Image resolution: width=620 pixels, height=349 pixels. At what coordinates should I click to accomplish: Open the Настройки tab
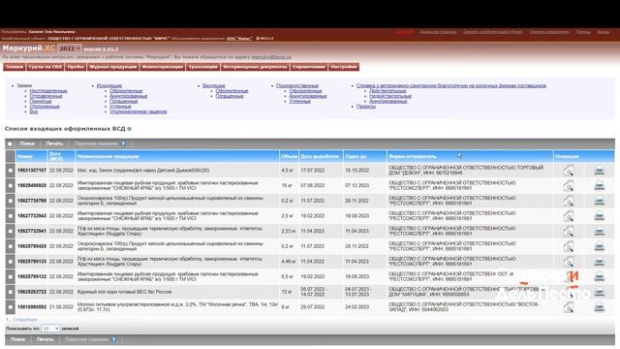click(344, 67)
